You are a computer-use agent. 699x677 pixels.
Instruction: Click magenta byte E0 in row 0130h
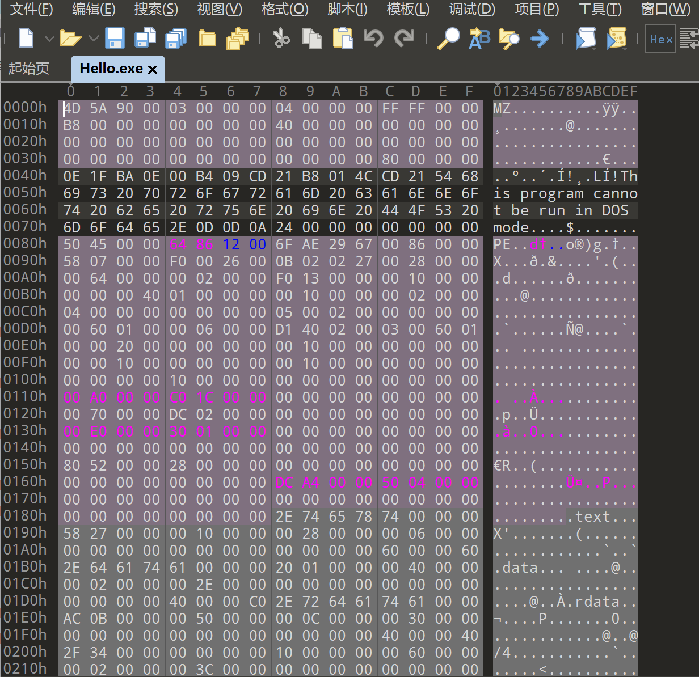pos(98,431)
